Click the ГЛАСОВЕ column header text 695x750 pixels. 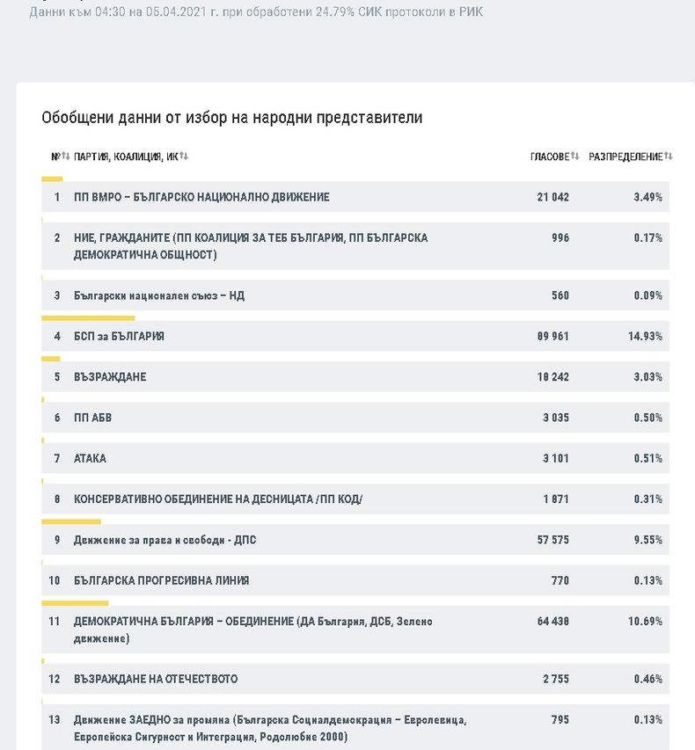[x=550, y=157]
